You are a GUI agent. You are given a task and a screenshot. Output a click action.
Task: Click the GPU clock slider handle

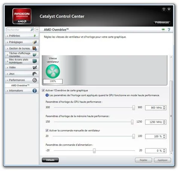tap(134, 107)
